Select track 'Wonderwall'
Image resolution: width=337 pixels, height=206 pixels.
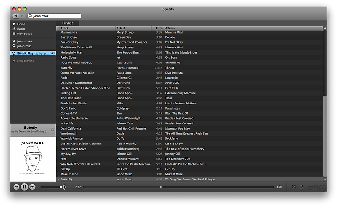tap(68, 133)
